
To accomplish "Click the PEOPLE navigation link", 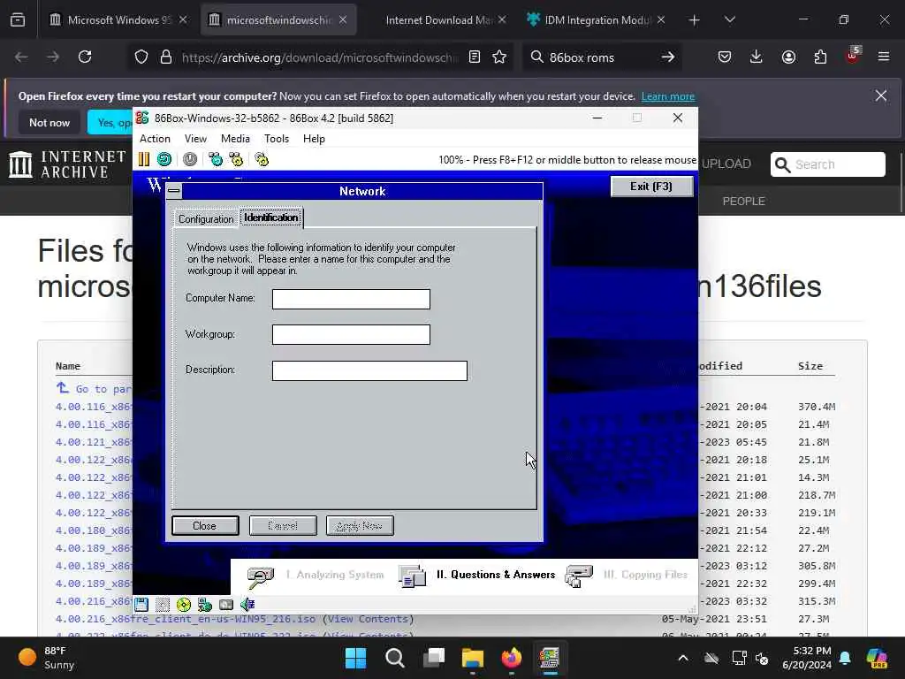I will (743, 201).
